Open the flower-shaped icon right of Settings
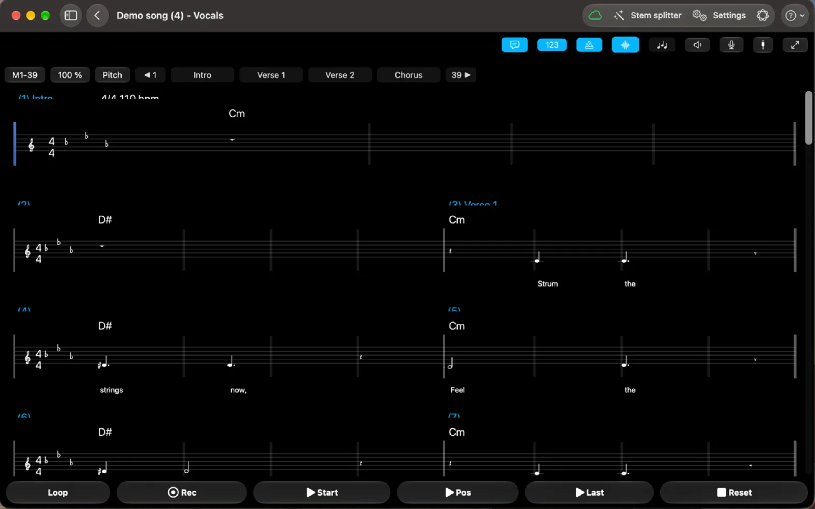This screenshot has height=509, width=815. click(763, 15)
